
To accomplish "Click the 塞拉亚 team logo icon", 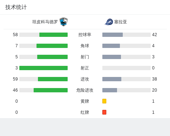I will [x=109, y=22].
